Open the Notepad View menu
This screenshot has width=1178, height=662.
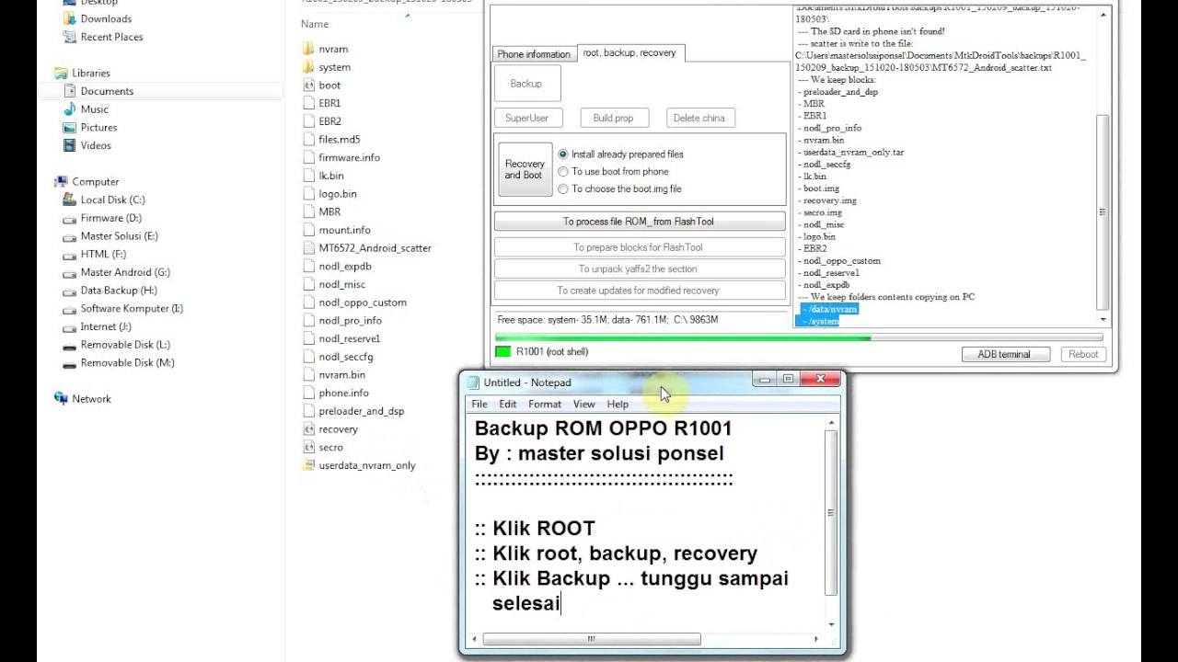584,404
